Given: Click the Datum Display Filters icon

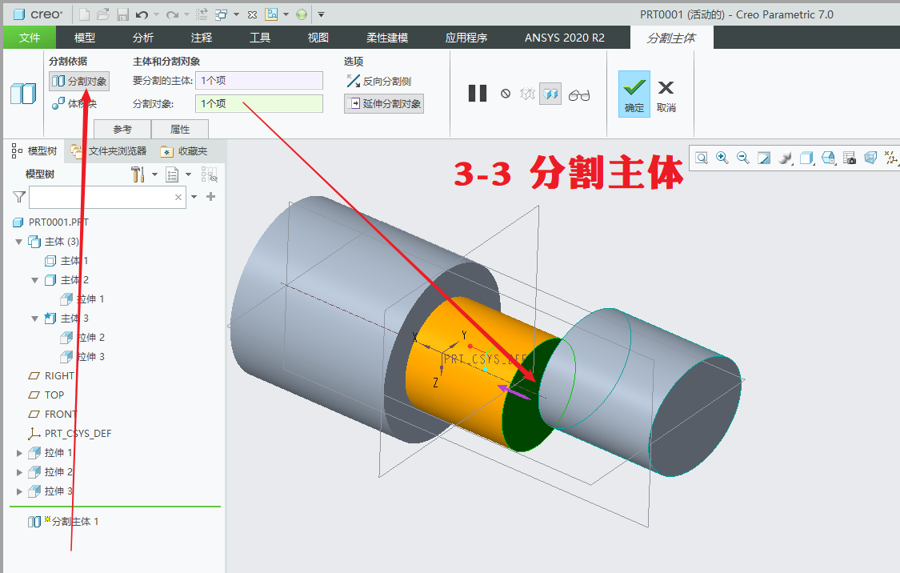Looking at the screenshot, I should 891,158.
